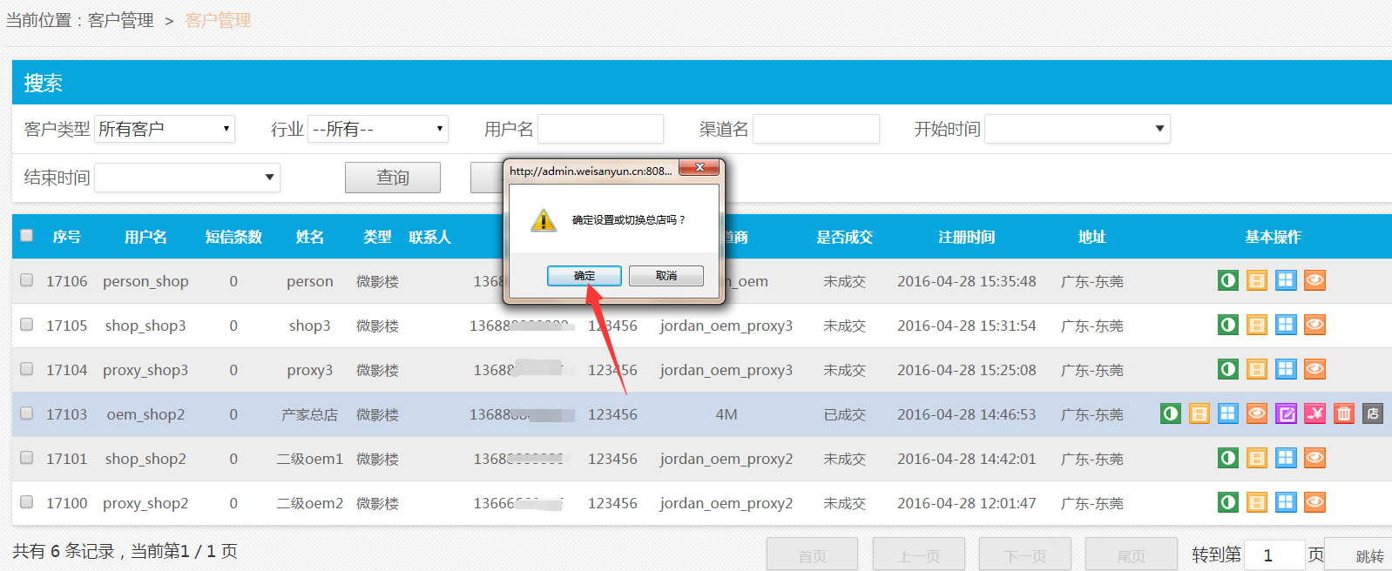
Task: Click the pink yen icon for oem_shop2
Action: click(x=1314, y=413)
